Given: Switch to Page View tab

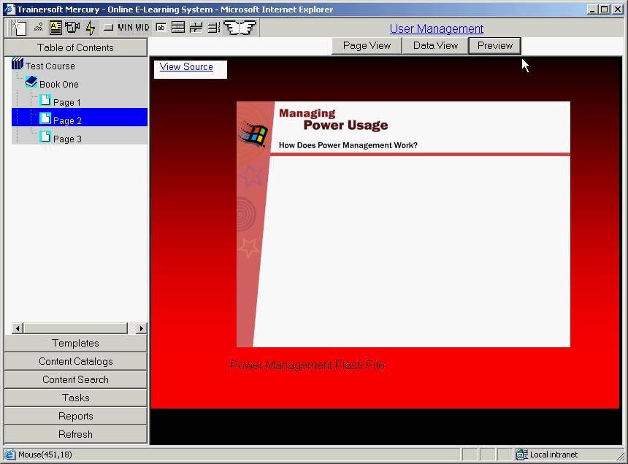Looking at the screenshot, I should (367, 46).
